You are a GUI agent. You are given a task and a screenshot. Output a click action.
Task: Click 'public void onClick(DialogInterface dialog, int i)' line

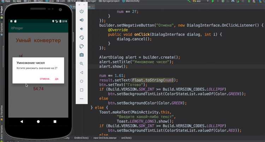[x=165, y=35]
